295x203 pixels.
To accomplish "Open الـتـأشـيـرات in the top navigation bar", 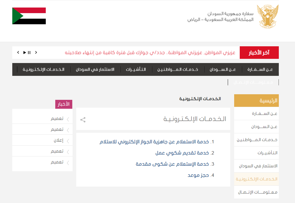I will click(x=136, y=69).
